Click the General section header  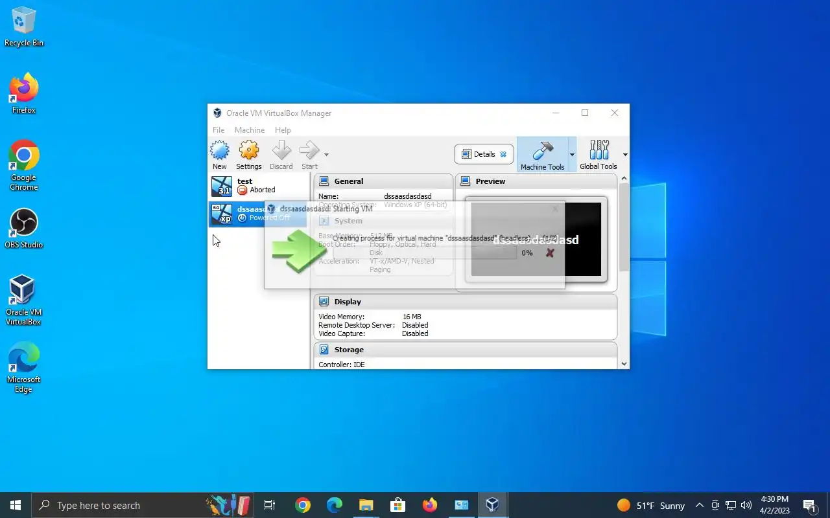[x=383, y=181]
